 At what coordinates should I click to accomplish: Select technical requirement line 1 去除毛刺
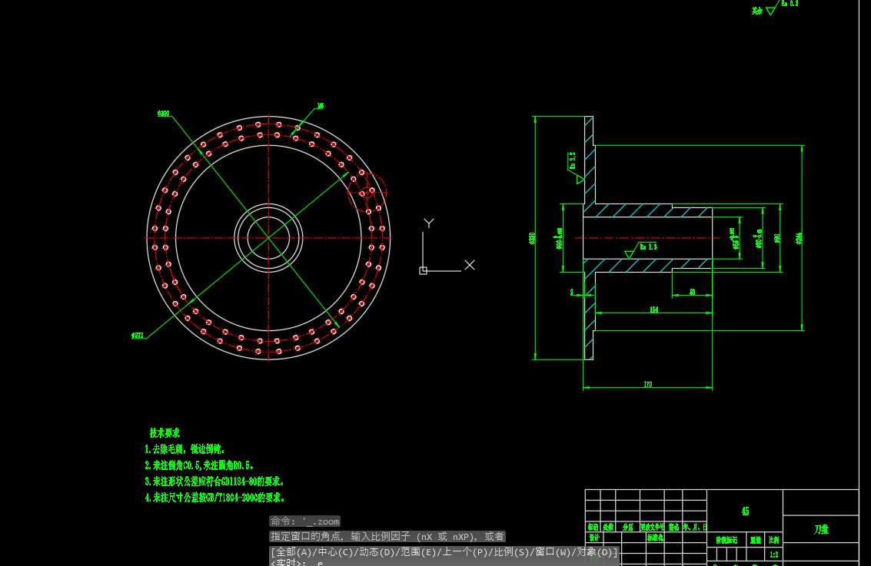185,449
